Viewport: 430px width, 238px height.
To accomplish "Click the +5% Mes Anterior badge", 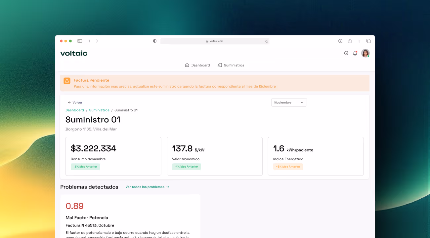I will (288, 167).
